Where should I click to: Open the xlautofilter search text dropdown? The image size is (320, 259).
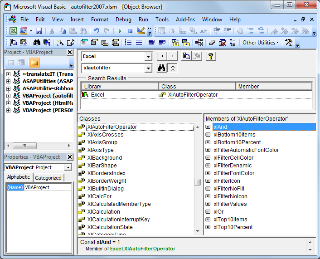click(148, 68)
